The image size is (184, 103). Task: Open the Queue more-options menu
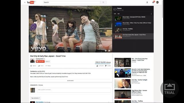[x=151, y=14]
